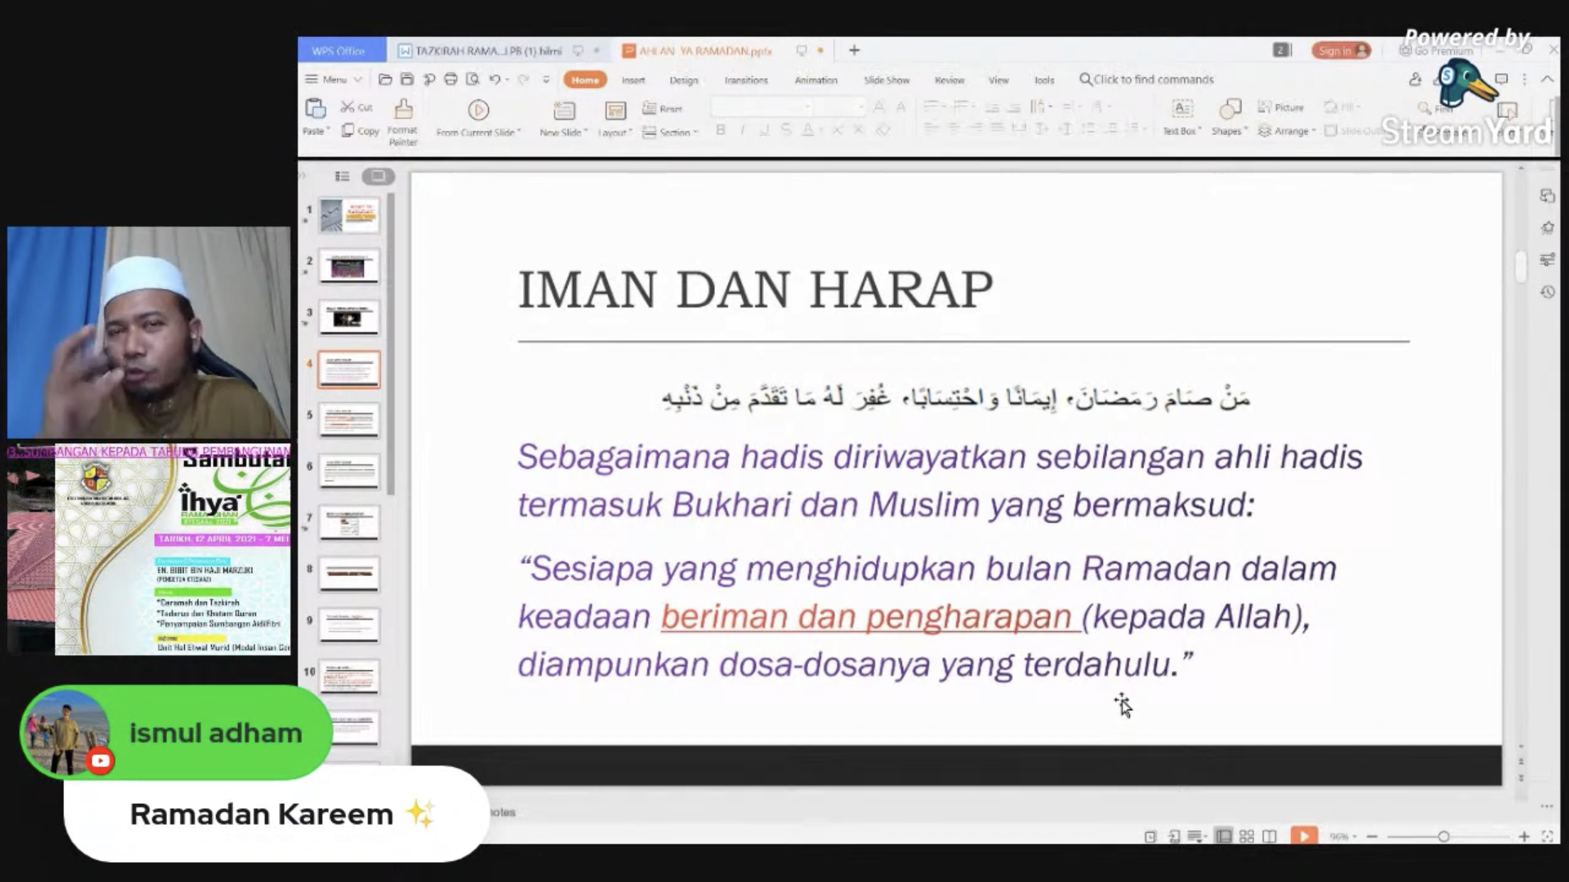The image size is (1569, 882).
Task: Click the zoom slider handle
Action: click(1443, 837)
